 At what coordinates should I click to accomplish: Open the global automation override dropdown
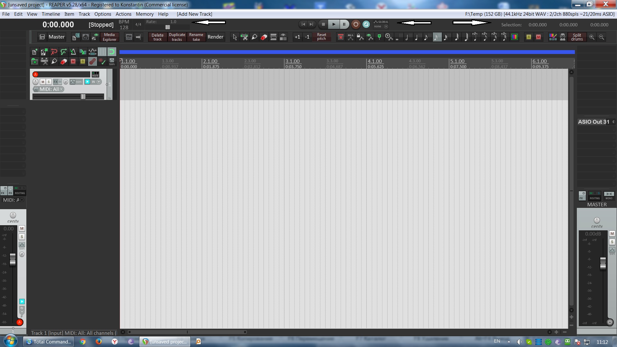click(386, 27)
